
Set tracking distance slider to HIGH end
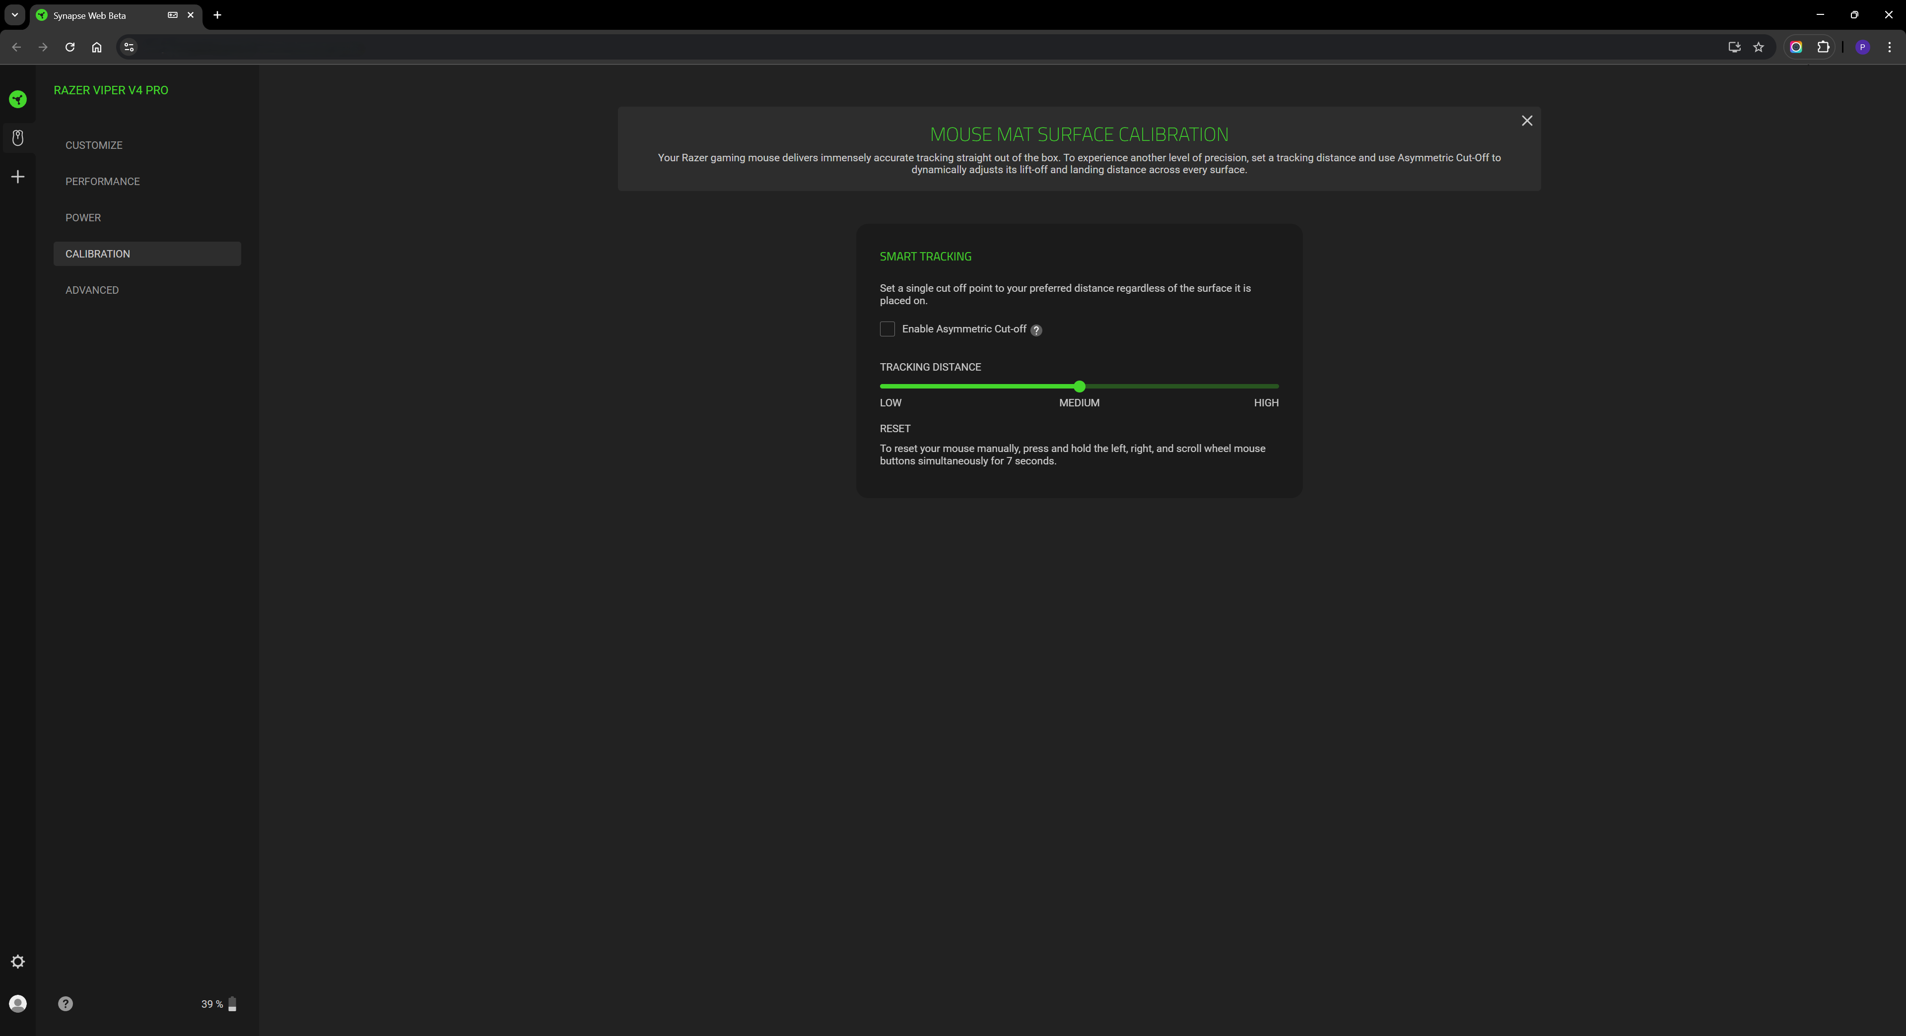(x=1277, y=386)
